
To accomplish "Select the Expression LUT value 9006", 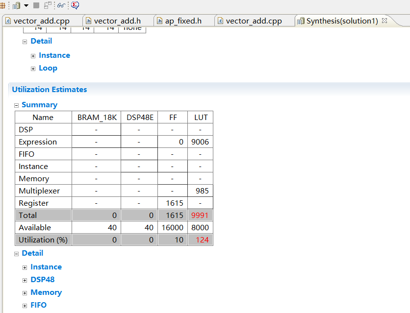I will 200,142.
